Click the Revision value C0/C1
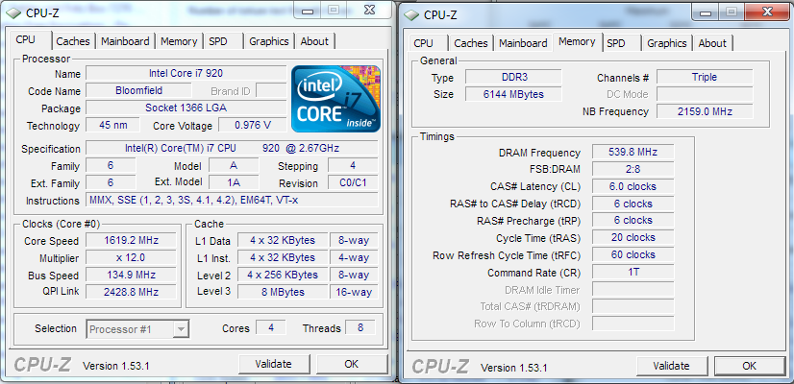794x384 pixels. [x=353, y=182]
